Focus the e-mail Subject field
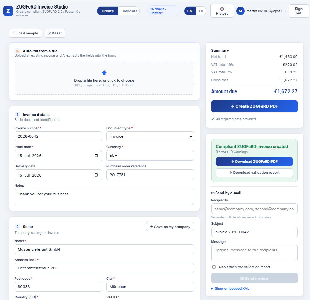The image size is (310, 300). [254, 232]
